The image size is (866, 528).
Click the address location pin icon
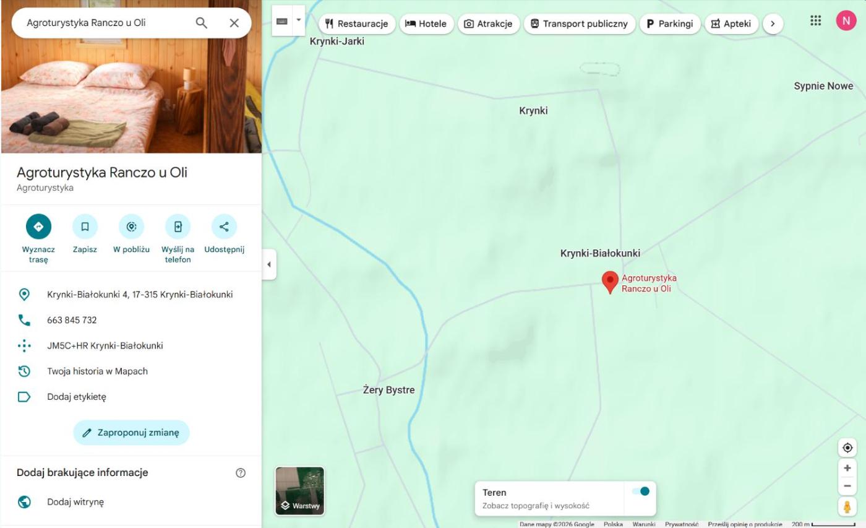click(24, 295)
